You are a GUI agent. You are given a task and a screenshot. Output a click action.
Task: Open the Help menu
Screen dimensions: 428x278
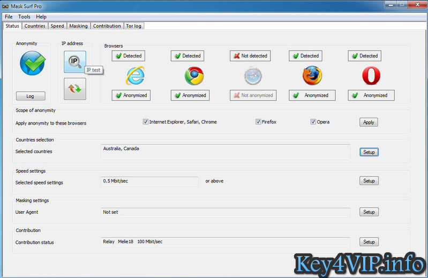(41, 17)
